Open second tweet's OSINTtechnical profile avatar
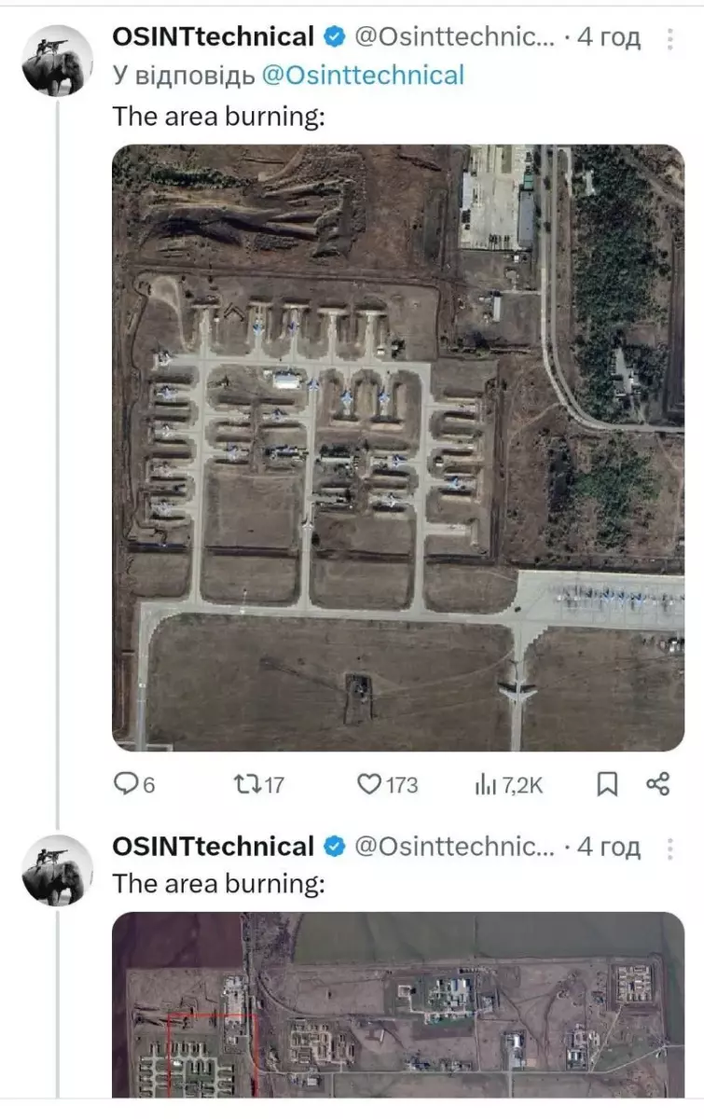 [58, 871]
